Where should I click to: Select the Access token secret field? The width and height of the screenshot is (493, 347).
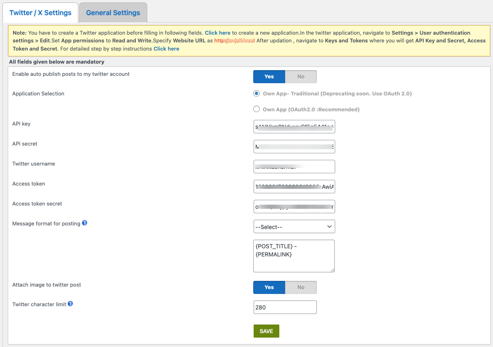tap(294, 206)
